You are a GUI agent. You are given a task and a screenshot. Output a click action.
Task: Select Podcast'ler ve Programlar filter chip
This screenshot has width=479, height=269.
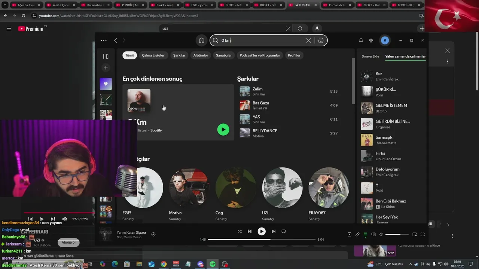[260, 55]
